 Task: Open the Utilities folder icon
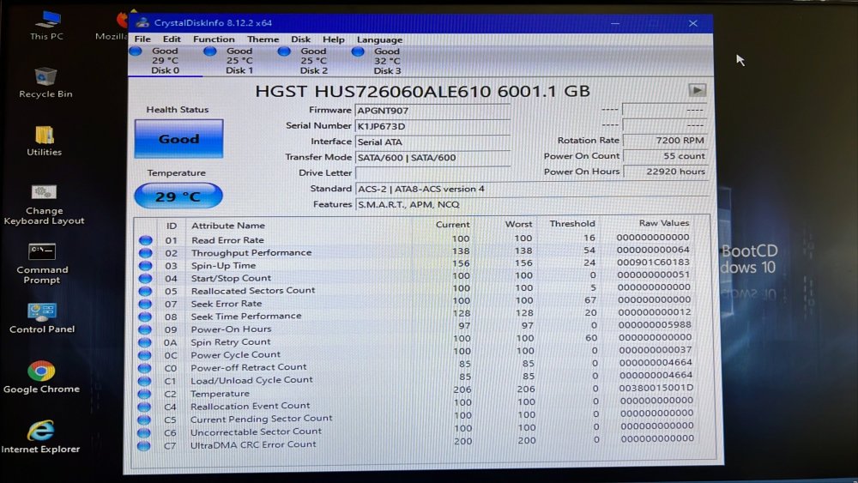(x=45, y=142)
